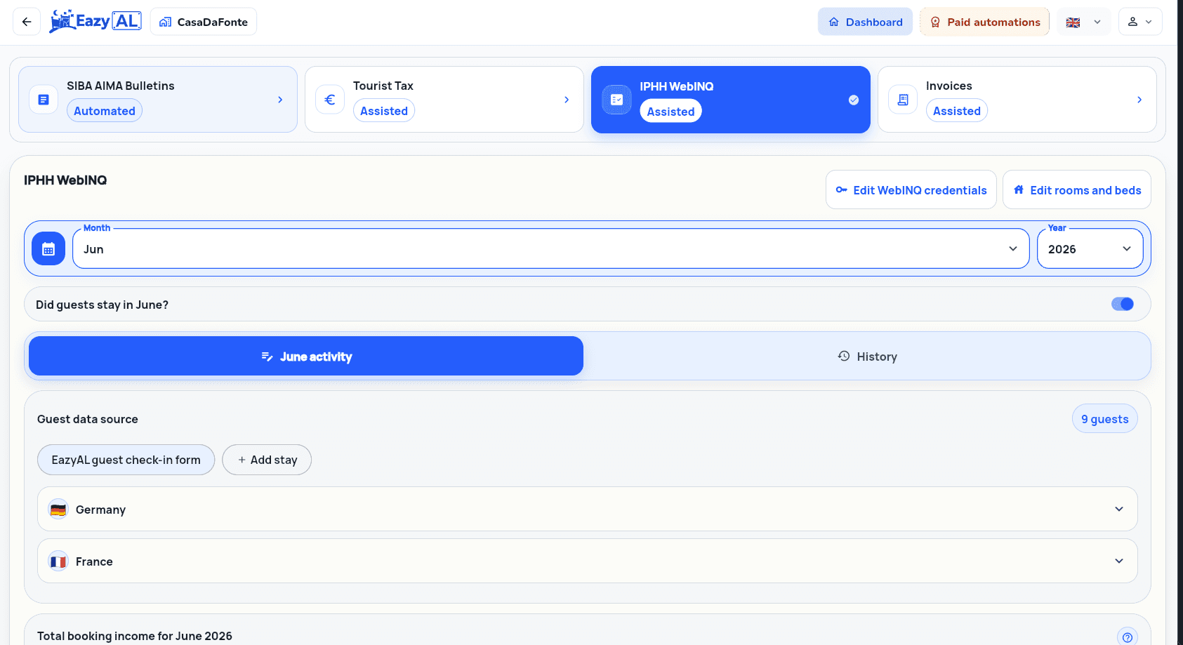The width and height of the screenshot is (1183, 645).
Task: Select the EazyAL guest check-in form chip
Action: pos(126,460)
